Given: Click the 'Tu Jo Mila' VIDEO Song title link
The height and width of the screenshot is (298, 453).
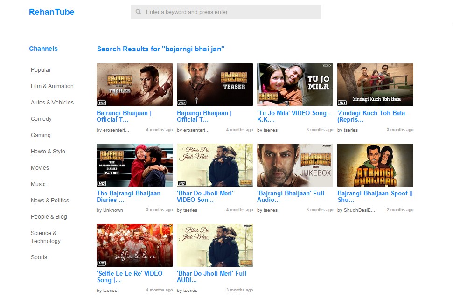Looking at the screenshot, I should tap(294, 117).
